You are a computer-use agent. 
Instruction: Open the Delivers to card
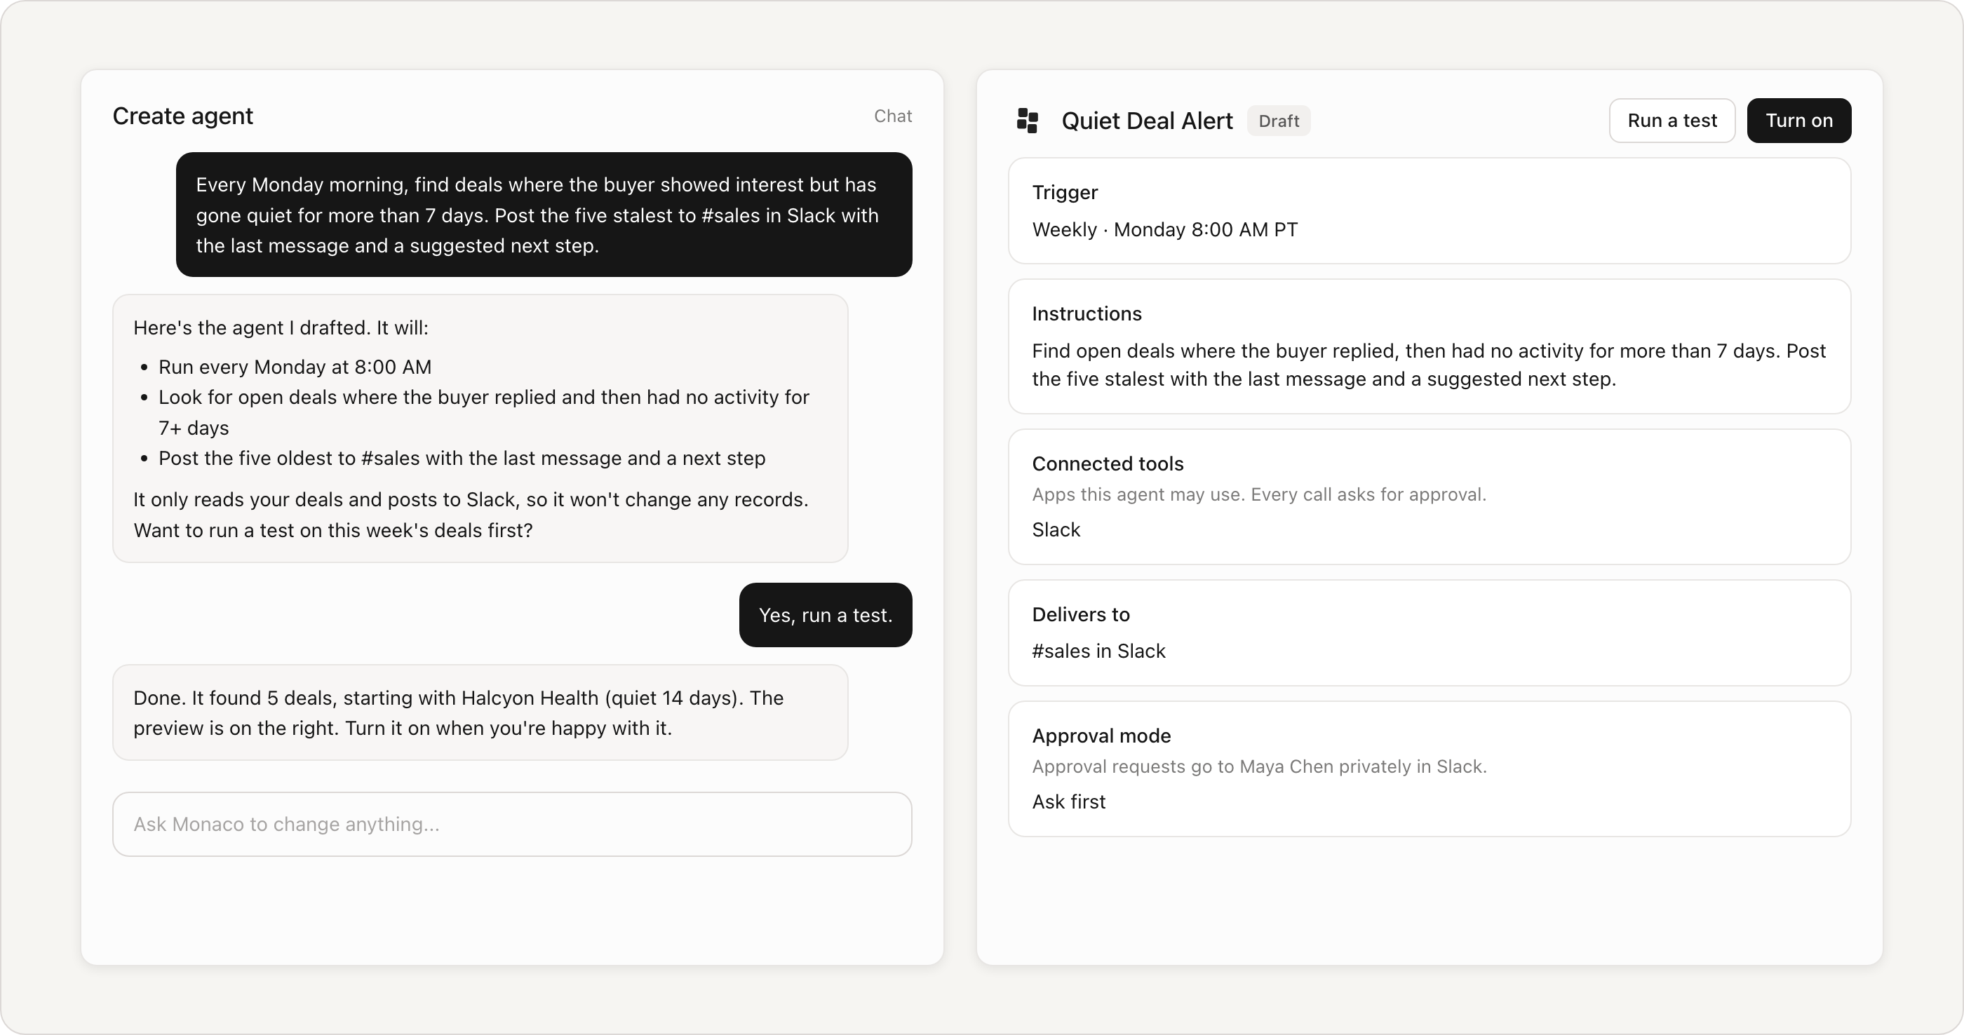point(1430,632)
